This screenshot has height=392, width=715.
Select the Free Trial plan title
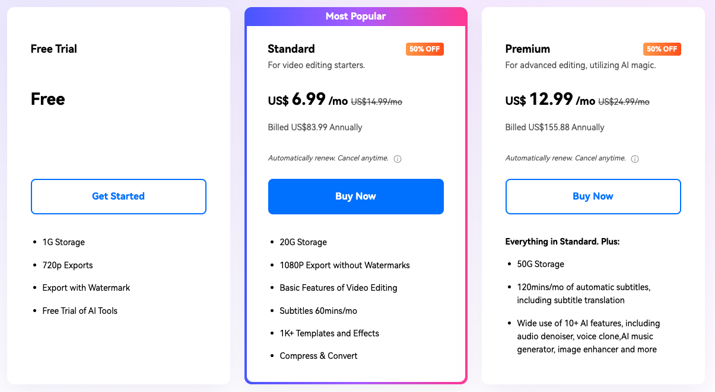pos(54,49)
